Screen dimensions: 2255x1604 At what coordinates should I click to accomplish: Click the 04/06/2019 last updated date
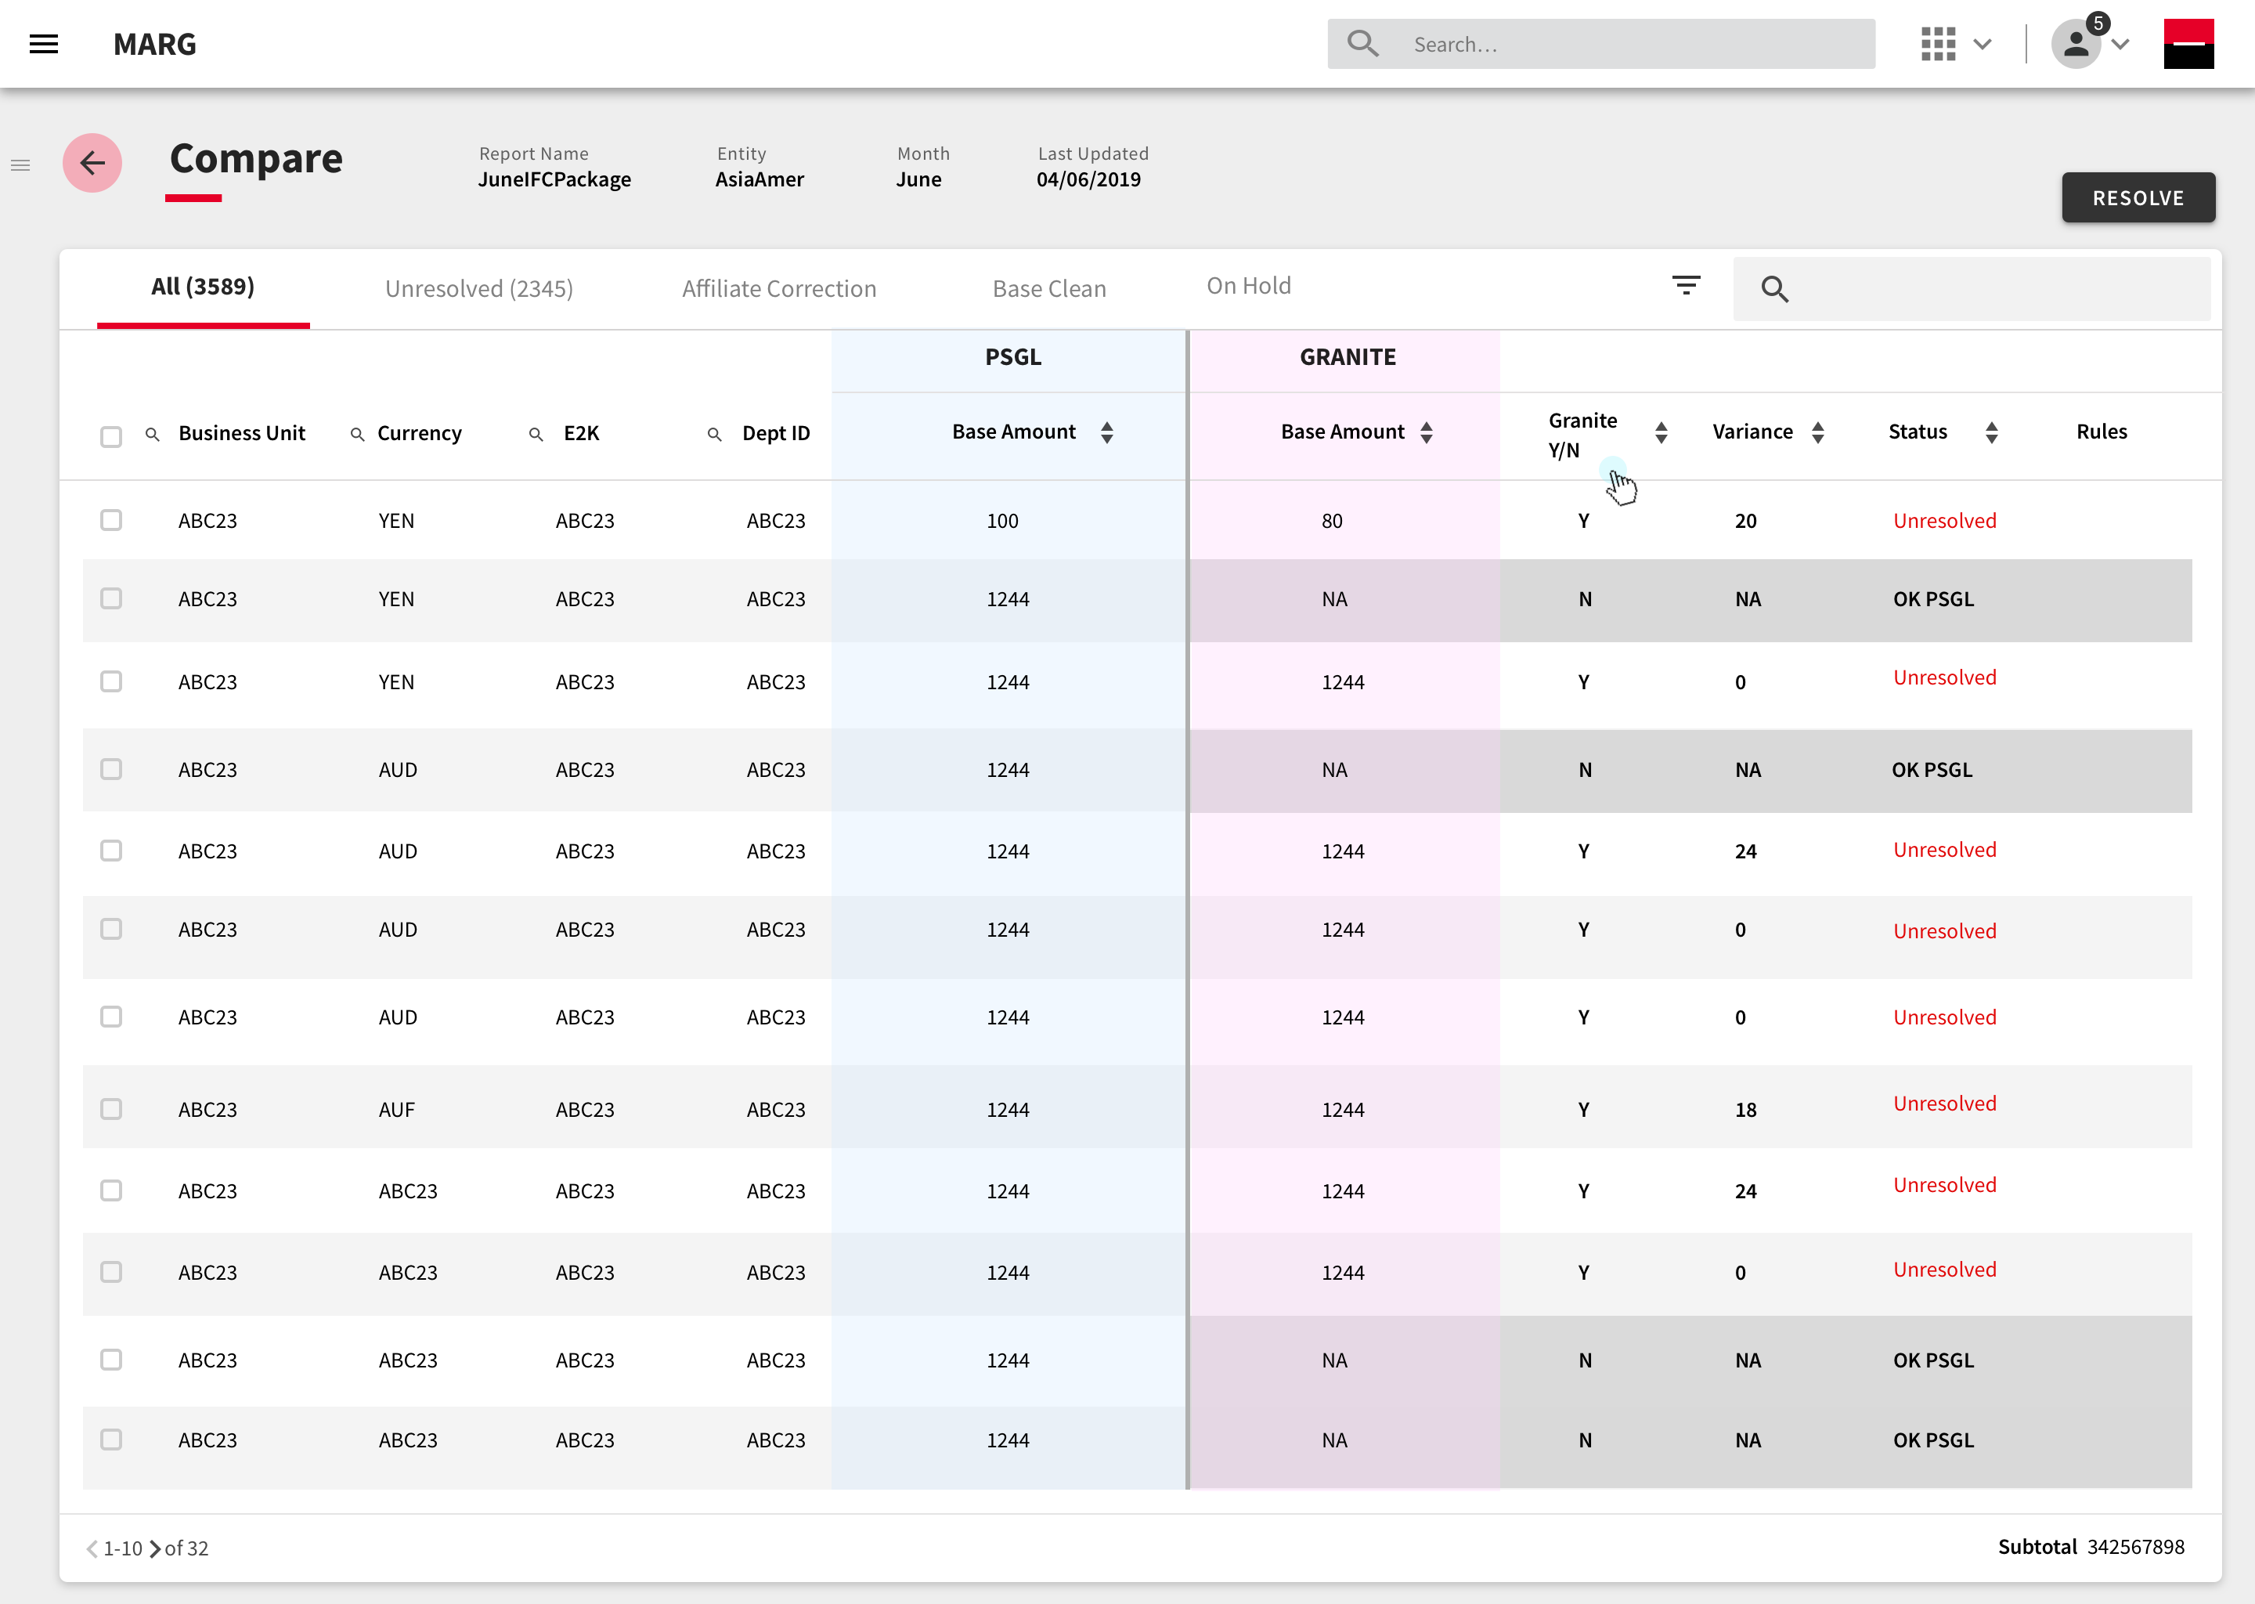pyautogui.click(x=1088, y=179)
